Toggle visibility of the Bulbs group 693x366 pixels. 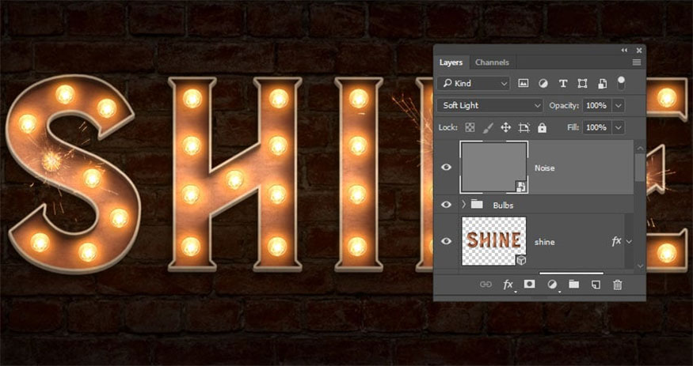446,205
